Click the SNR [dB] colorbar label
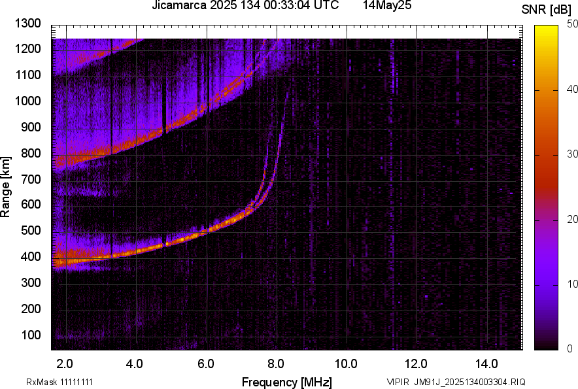The image size is (578, 389). (547, 10)
